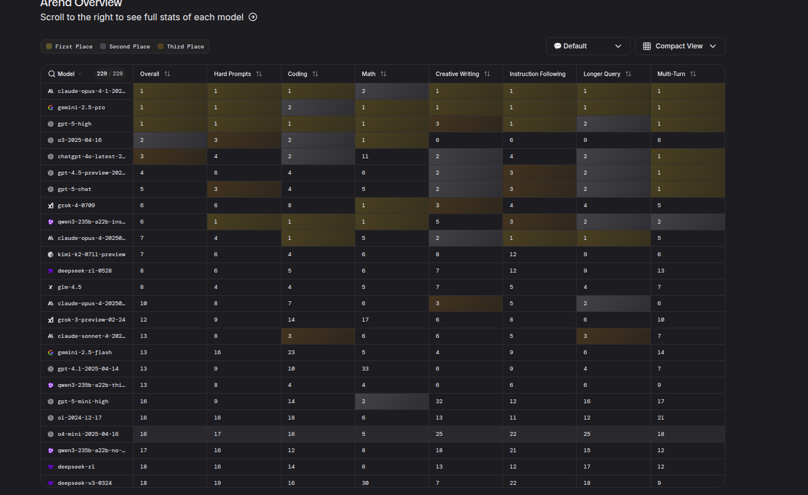Click the search icon in Model column header
808x495 pixels.
[52, 74]
